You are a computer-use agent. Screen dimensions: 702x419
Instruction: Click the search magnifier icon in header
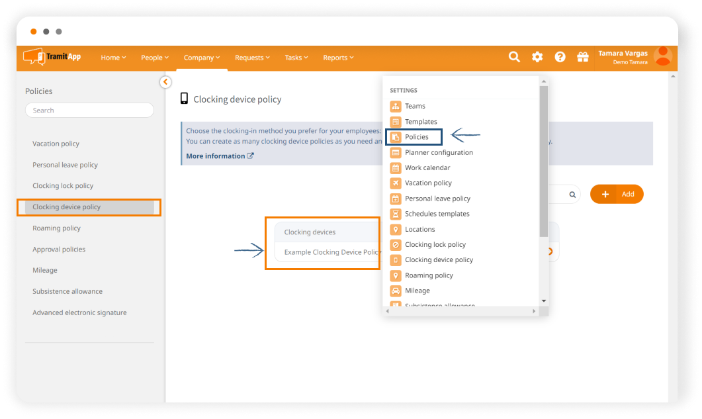[x=514, y=57]
